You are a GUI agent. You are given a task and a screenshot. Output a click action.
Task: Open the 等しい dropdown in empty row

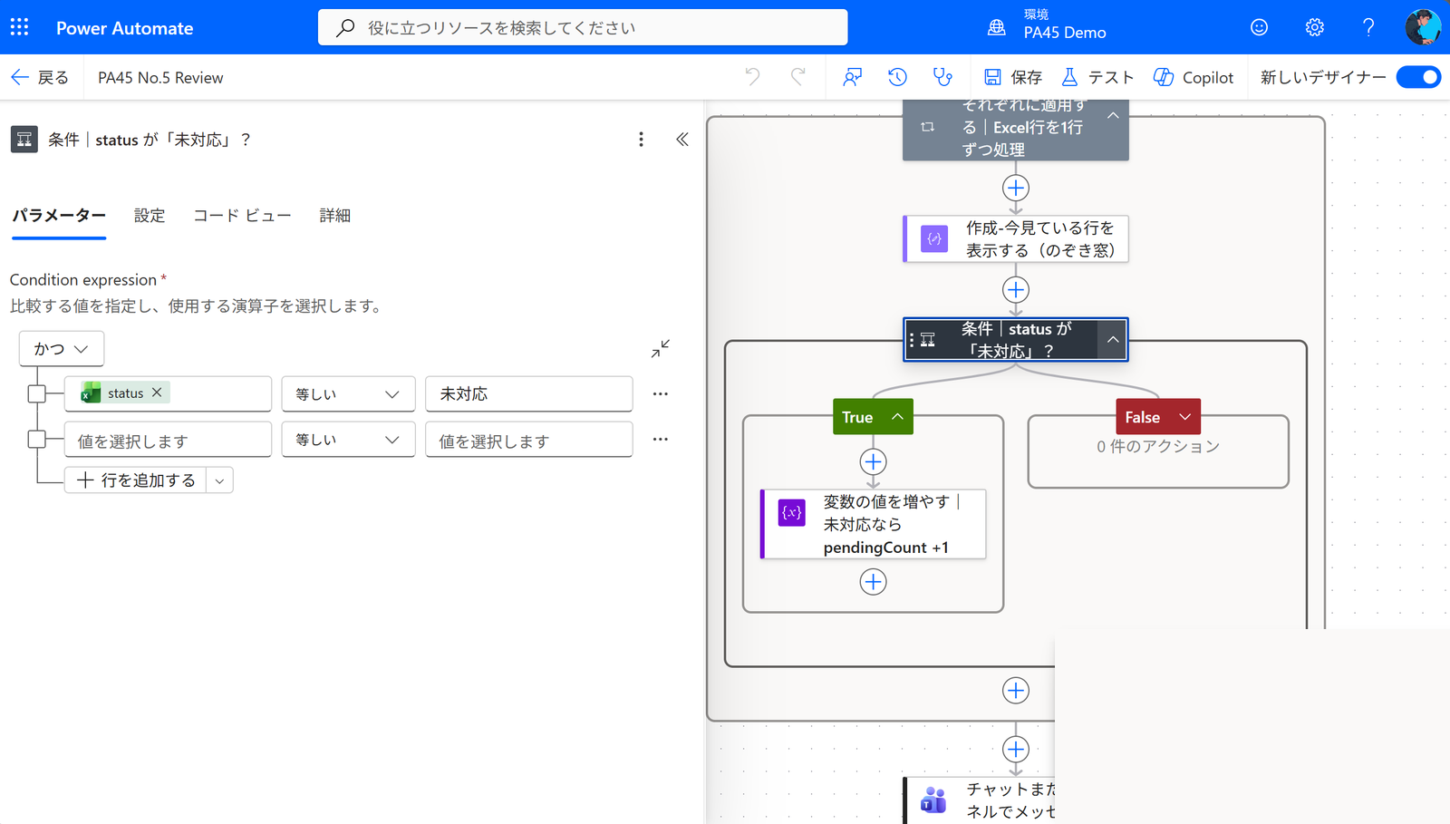pyautogui.click(x=348, y=439)
